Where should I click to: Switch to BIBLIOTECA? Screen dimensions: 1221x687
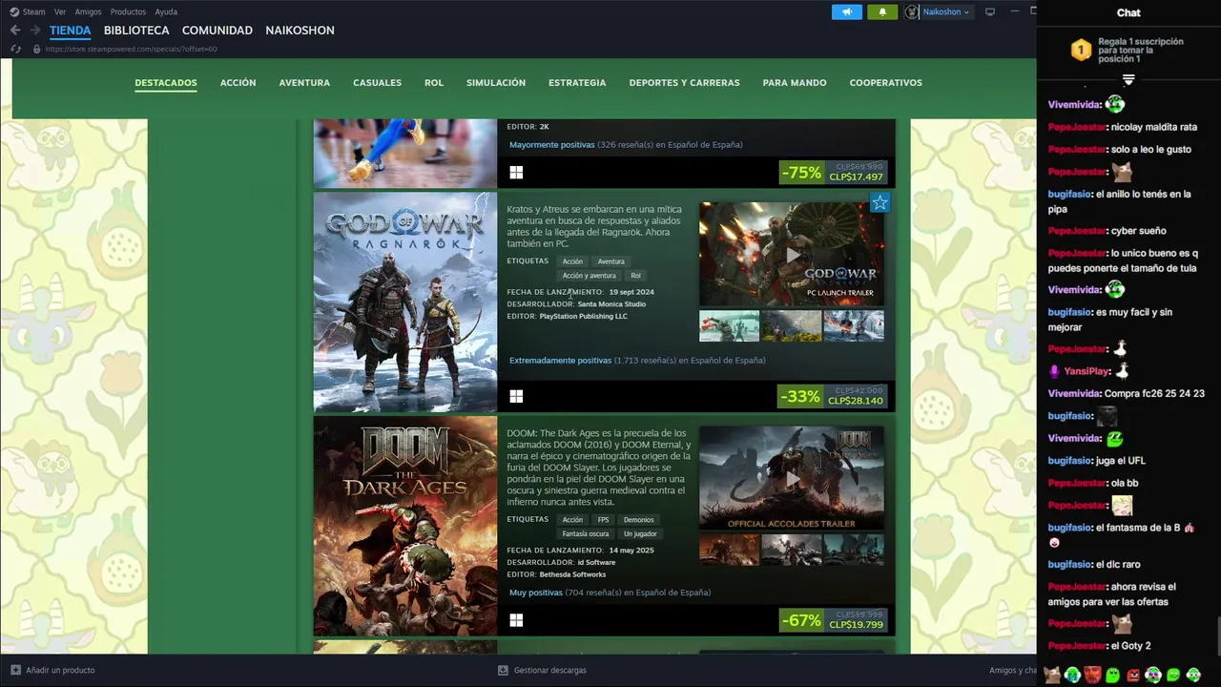pyautogui.click(x=136, y=31)
